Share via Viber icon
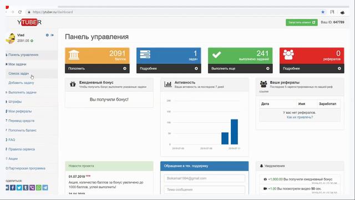Viewport: 355px width, 200px height. coord(32,188)
